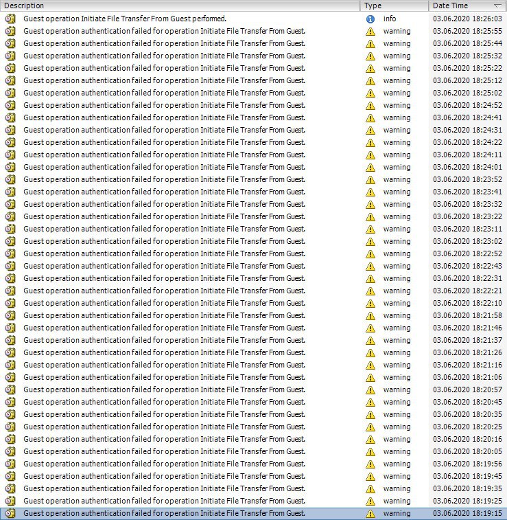Select the 'warning' type cell at 18:20:16
The image size is (507, 520).
397,439
